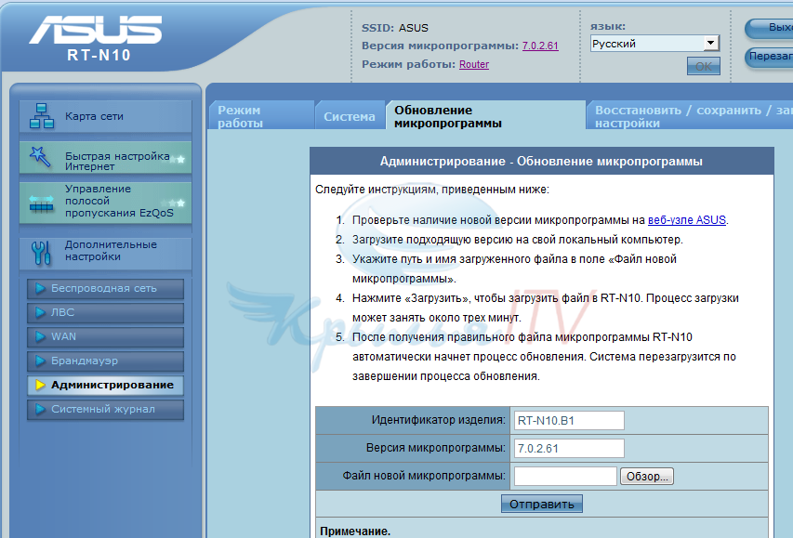Image resolution: width=793 pixels, height=538 pixels.
Task: Open Карта сети menu item
Action: [x=106, y=116]
